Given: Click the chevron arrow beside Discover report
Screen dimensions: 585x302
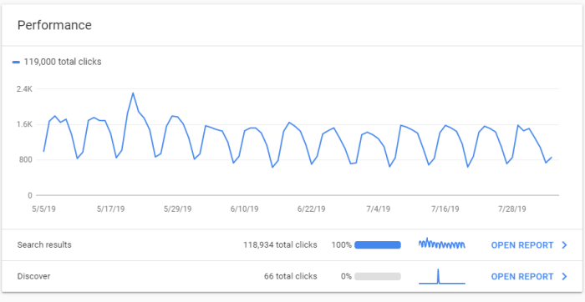Looking at the screenshot, I should pyautogui.click(x=564, y=276).
